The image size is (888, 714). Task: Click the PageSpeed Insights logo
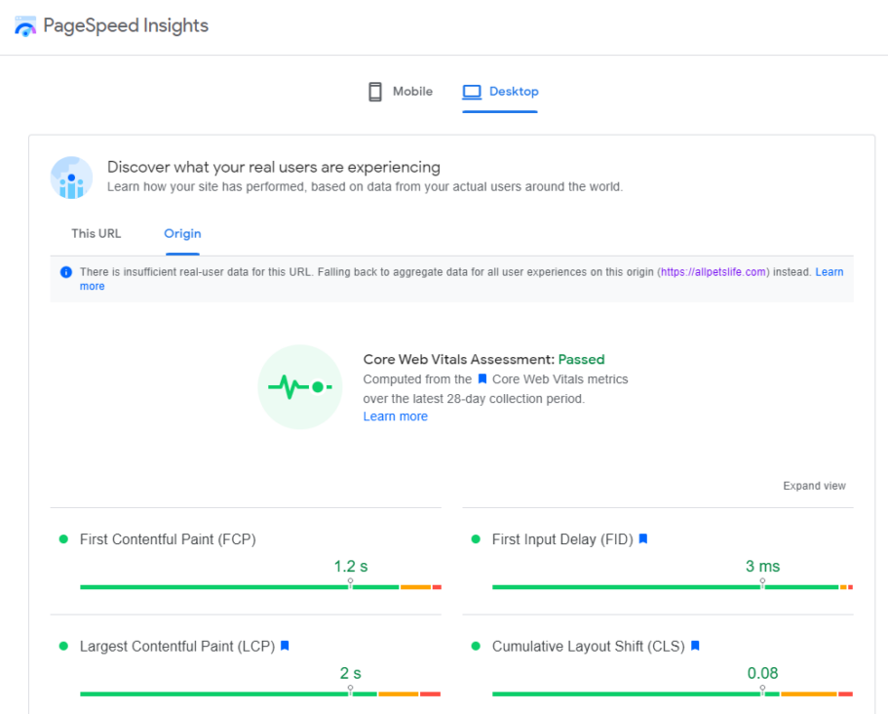point(25,25)
